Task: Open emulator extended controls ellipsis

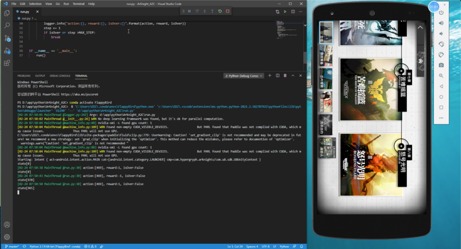Action: 441,118
